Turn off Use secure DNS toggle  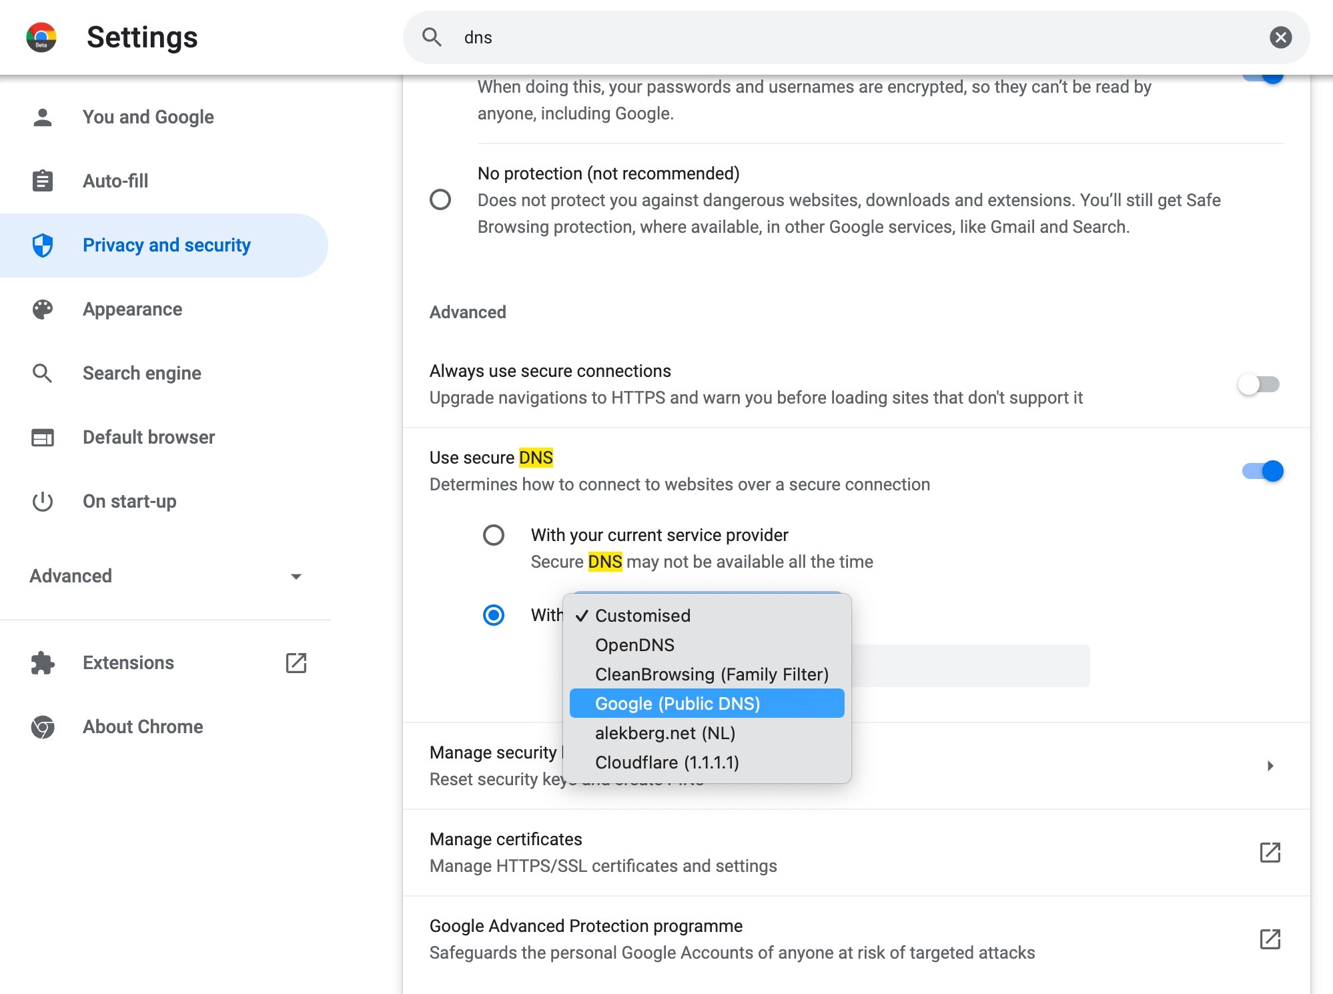[x=1262, y=471]
